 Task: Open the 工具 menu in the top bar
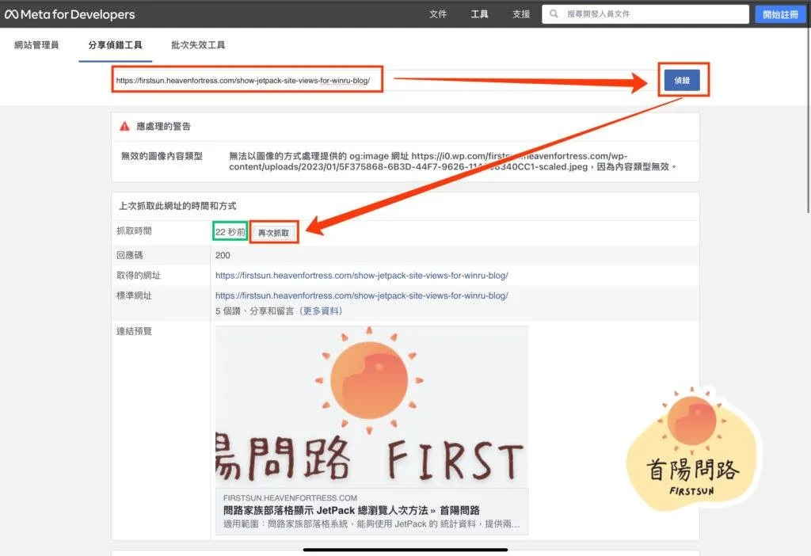479,14
